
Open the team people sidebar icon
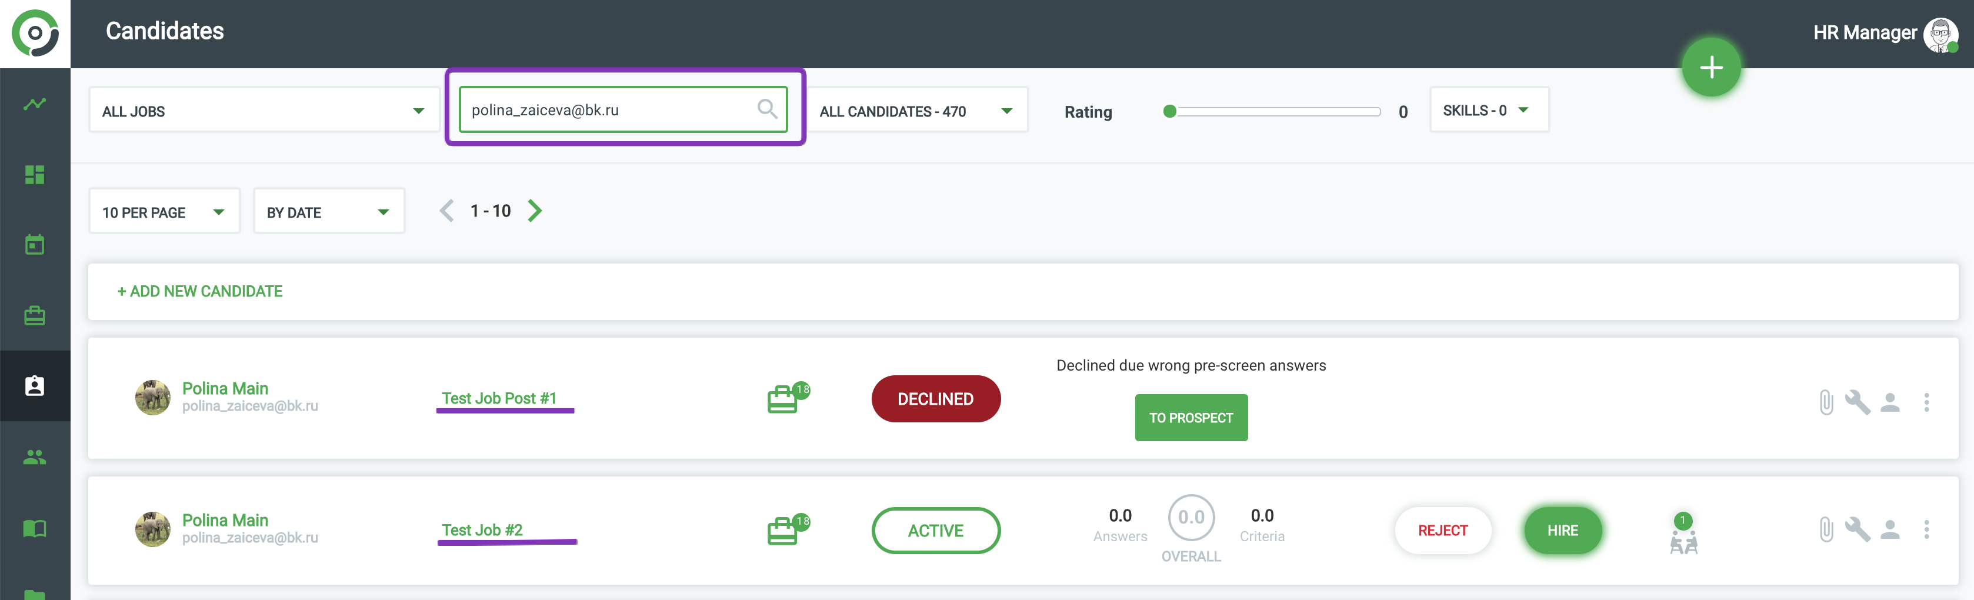tap(35, 456)
